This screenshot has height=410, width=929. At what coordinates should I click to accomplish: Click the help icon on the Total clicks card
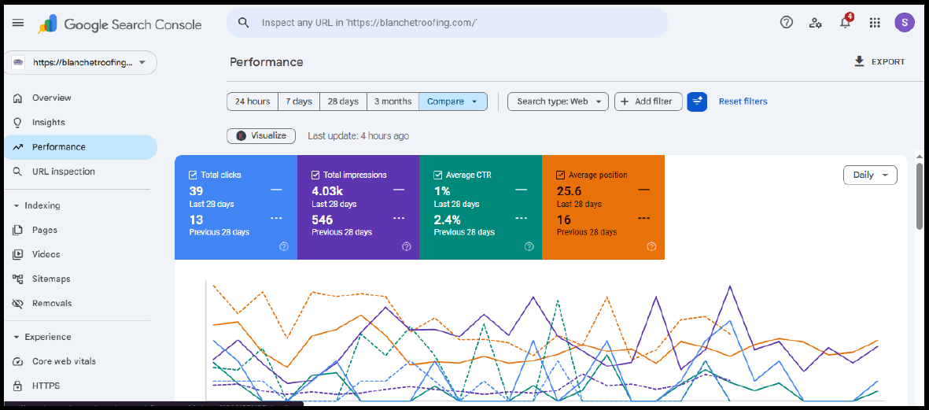[284, 246]
